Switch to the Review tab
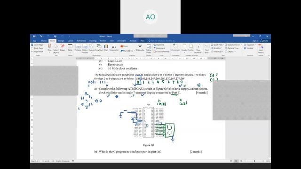Viewport: 301px width, 169px height. pos(103,41)
